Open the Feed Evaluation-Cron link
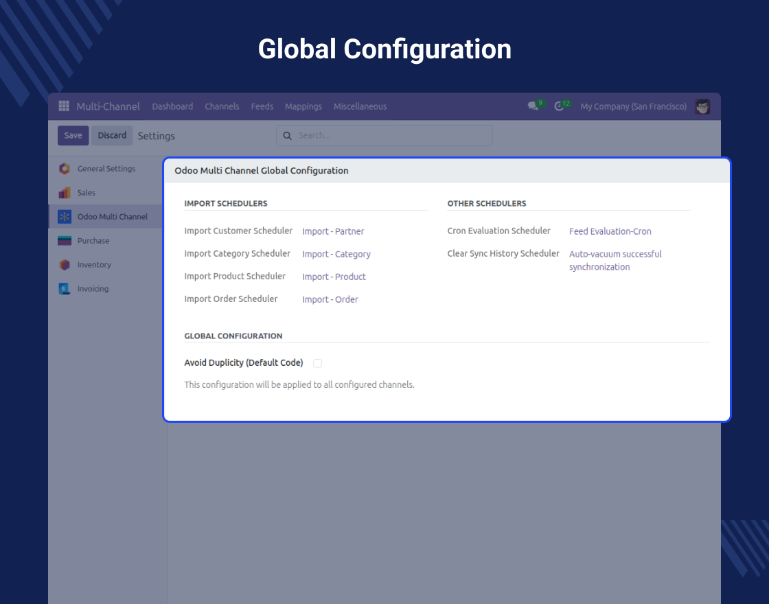Screen dimensions: 769x604 610,231
